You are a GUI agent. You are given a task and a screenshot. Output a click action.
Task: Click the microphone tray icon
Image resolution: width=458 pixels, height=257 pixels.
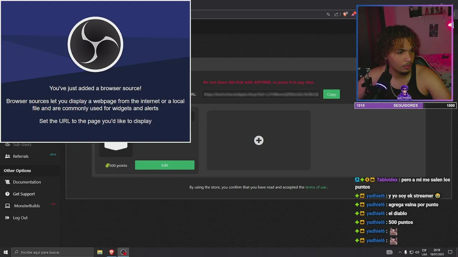pos(405,252)
